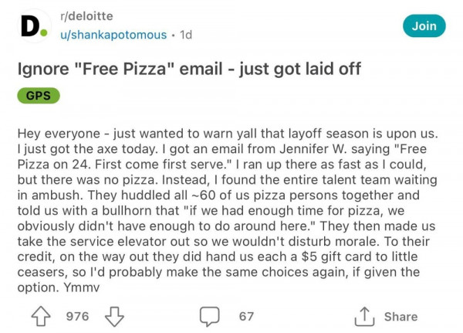Join the r/deloitte community
The image size is (463, 333).
pos(424,26)
